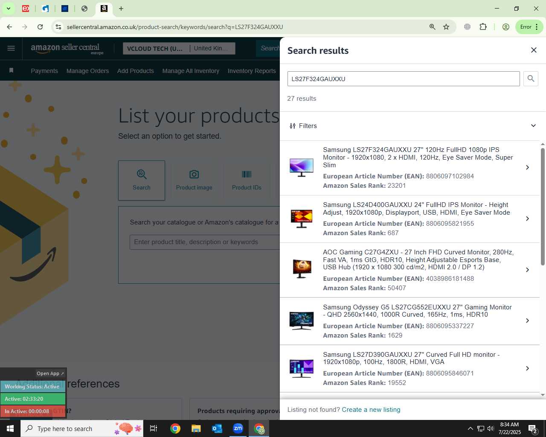Image resolution: width=546 pixels, height=437 pixels.
Task: Click the search results scrollbar thumb
Action: (x=543, y=207)
